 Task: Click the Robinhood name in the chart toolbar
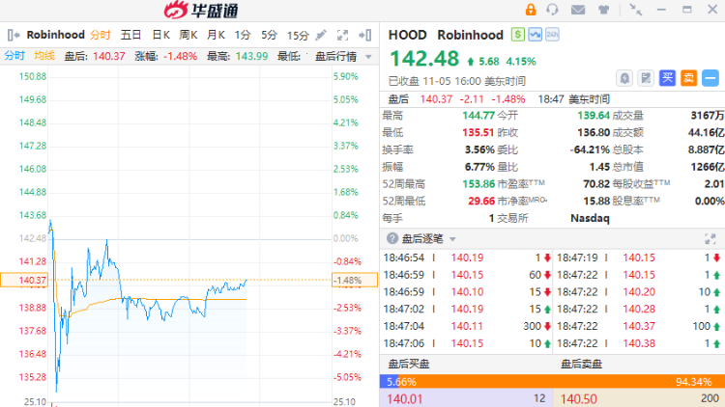pos(55,35)
